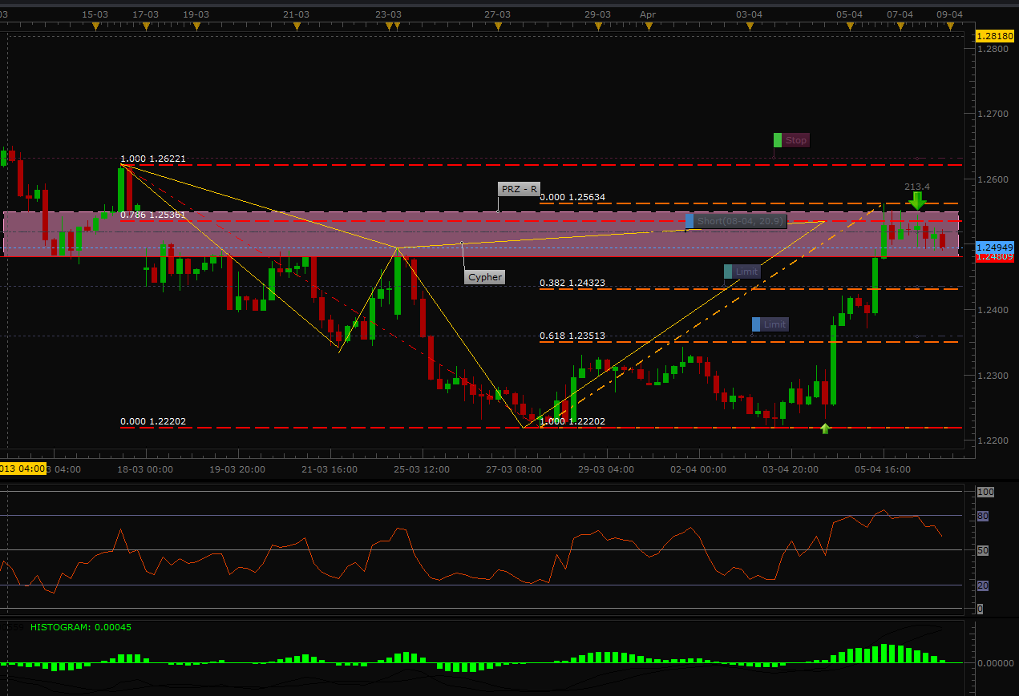Click the 80 level on oscillator scale
Image resolution: width=1019 pixels, height=696 pixels.
tap(983, 517)
